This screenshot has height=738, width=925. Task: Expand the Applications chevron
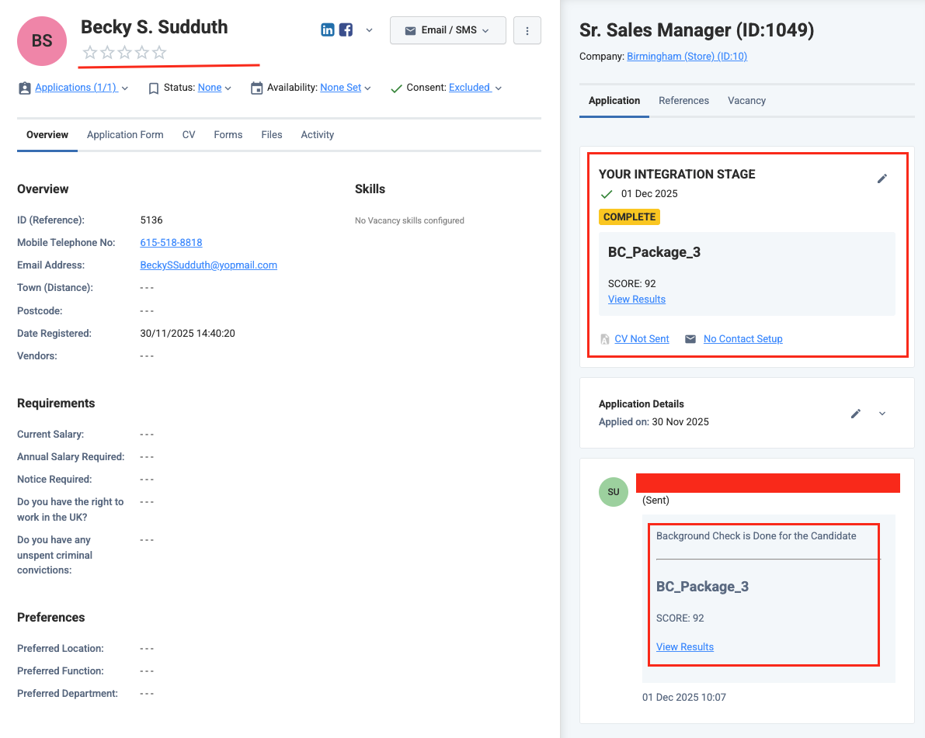(124, 88)
